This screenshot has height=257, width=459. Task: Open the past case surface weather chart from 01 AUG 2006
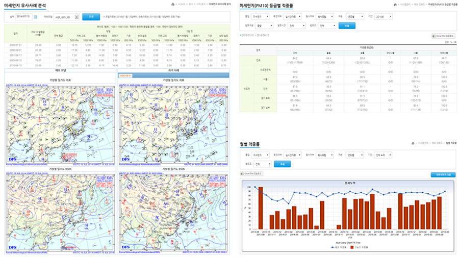tap(173, 125)
